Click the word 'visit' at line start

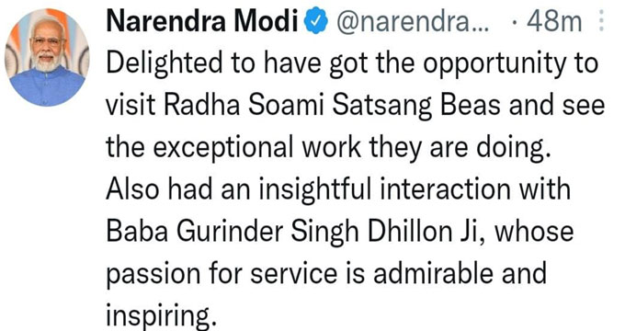coord(131,106)
